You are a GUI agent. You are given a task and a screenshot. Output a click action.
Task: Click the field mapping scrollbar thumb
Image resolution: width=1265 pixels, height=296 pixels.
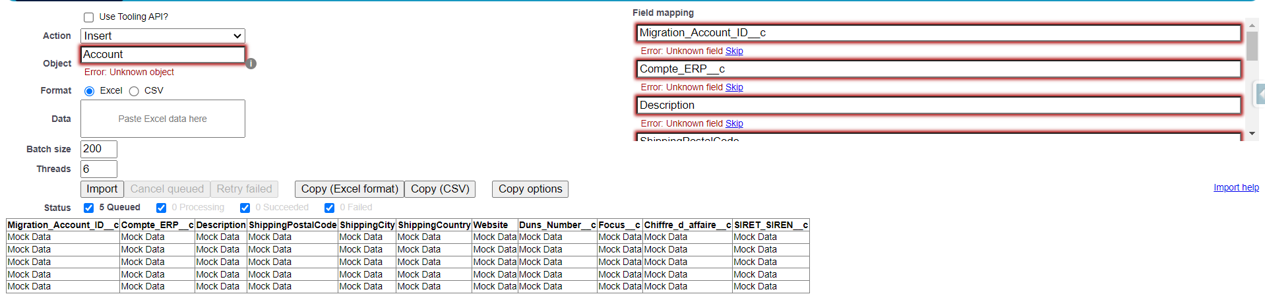(1252, 46)
